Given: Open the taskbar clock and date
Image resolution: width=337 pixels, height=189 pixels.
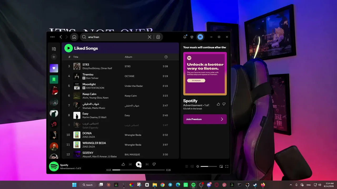Looking at the screenshot, I should tap(330, 185).
